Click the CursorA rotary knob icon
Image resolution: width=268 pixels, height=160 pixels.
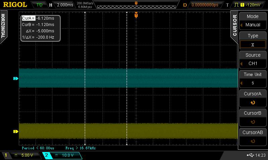click(253, 103)
